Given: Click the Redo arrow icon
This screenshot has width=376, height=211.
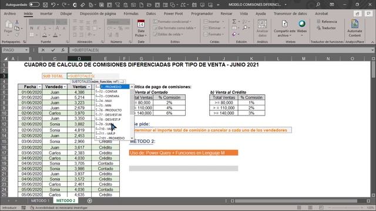Looking at the screenshot, I should pyautogui.click(x=64, y=5).
